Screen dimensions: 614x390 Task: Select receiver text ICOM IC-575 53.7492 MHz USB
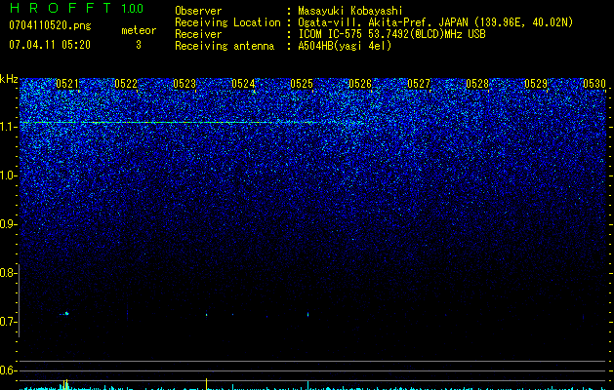[391, 34]
